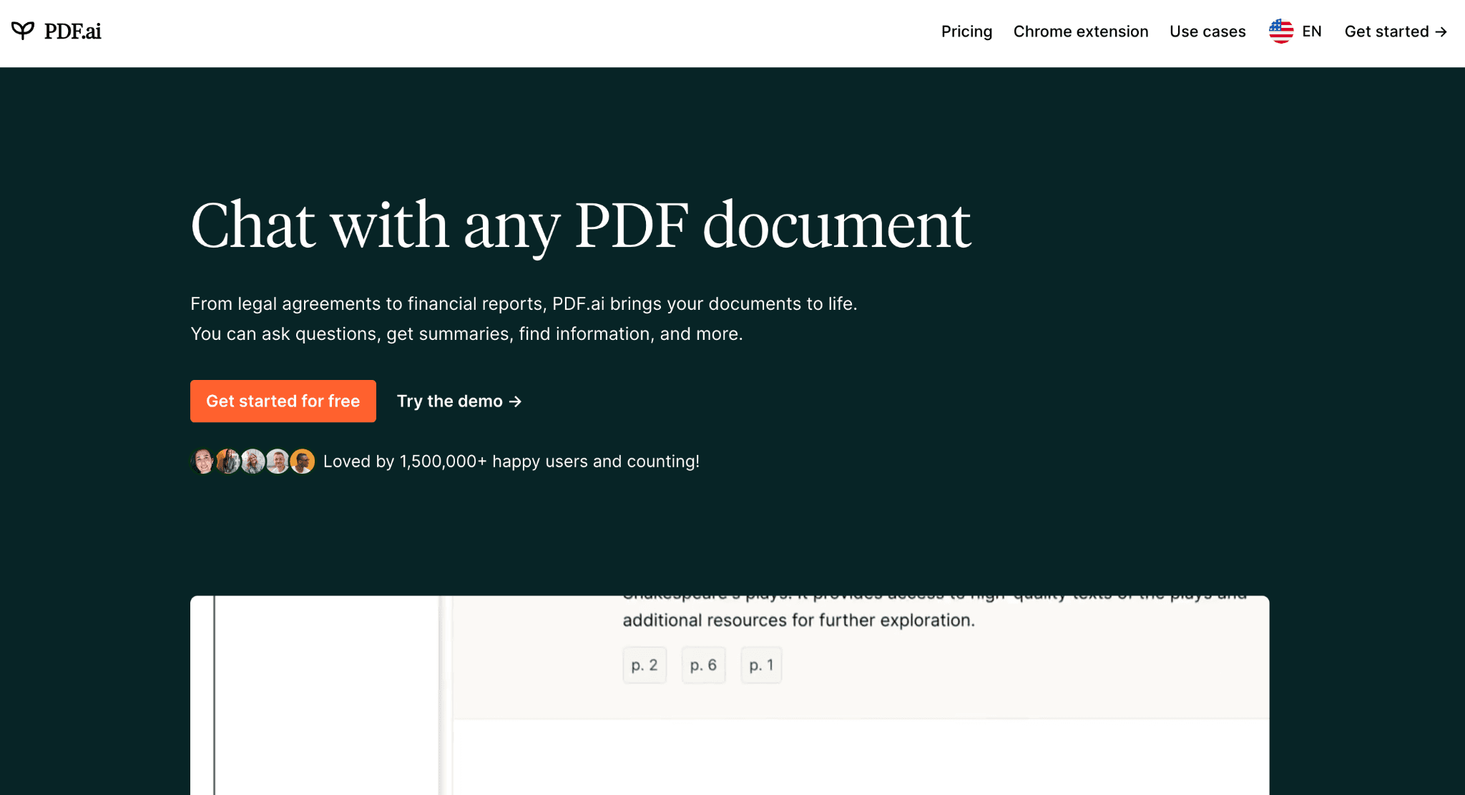Click the first user avatar in the row
1465x795 pixels.
pos(202,461)
